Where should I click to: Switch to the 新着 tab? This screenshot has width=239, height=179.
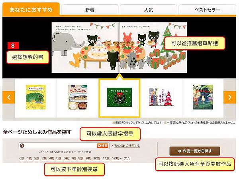pos(90,10)
